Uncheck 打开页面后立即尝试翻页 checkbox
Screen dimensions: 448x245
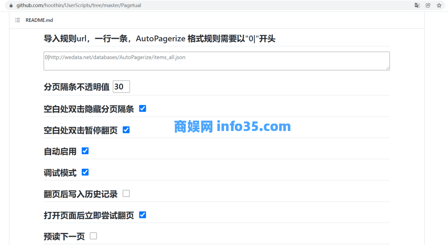tap(143, 215)
